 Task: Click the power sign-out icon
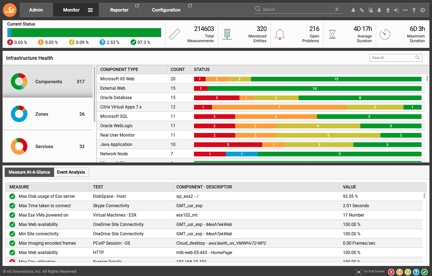423,10
